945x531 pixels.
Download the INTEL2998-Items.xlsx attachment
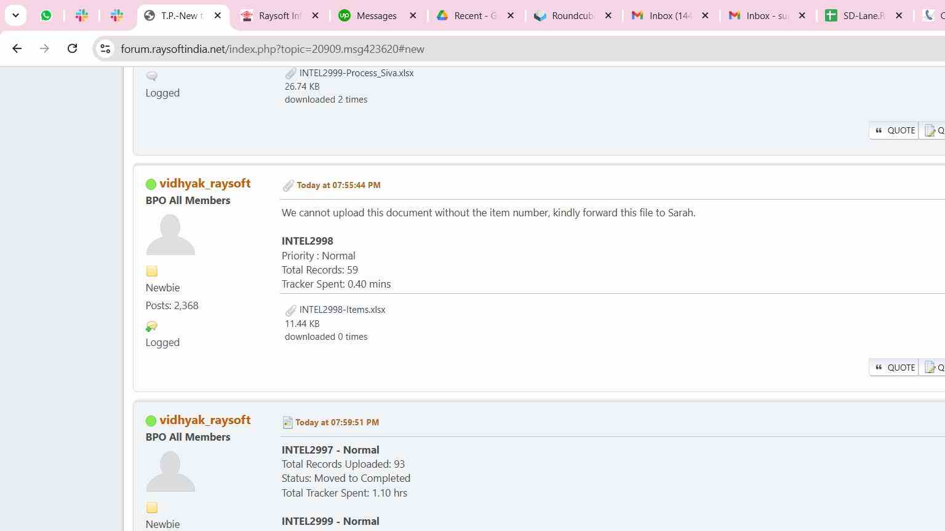coord(342,310)
